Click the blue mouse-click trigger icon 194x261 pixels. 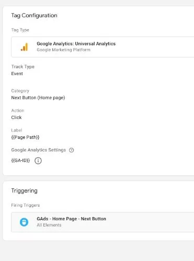24,222
